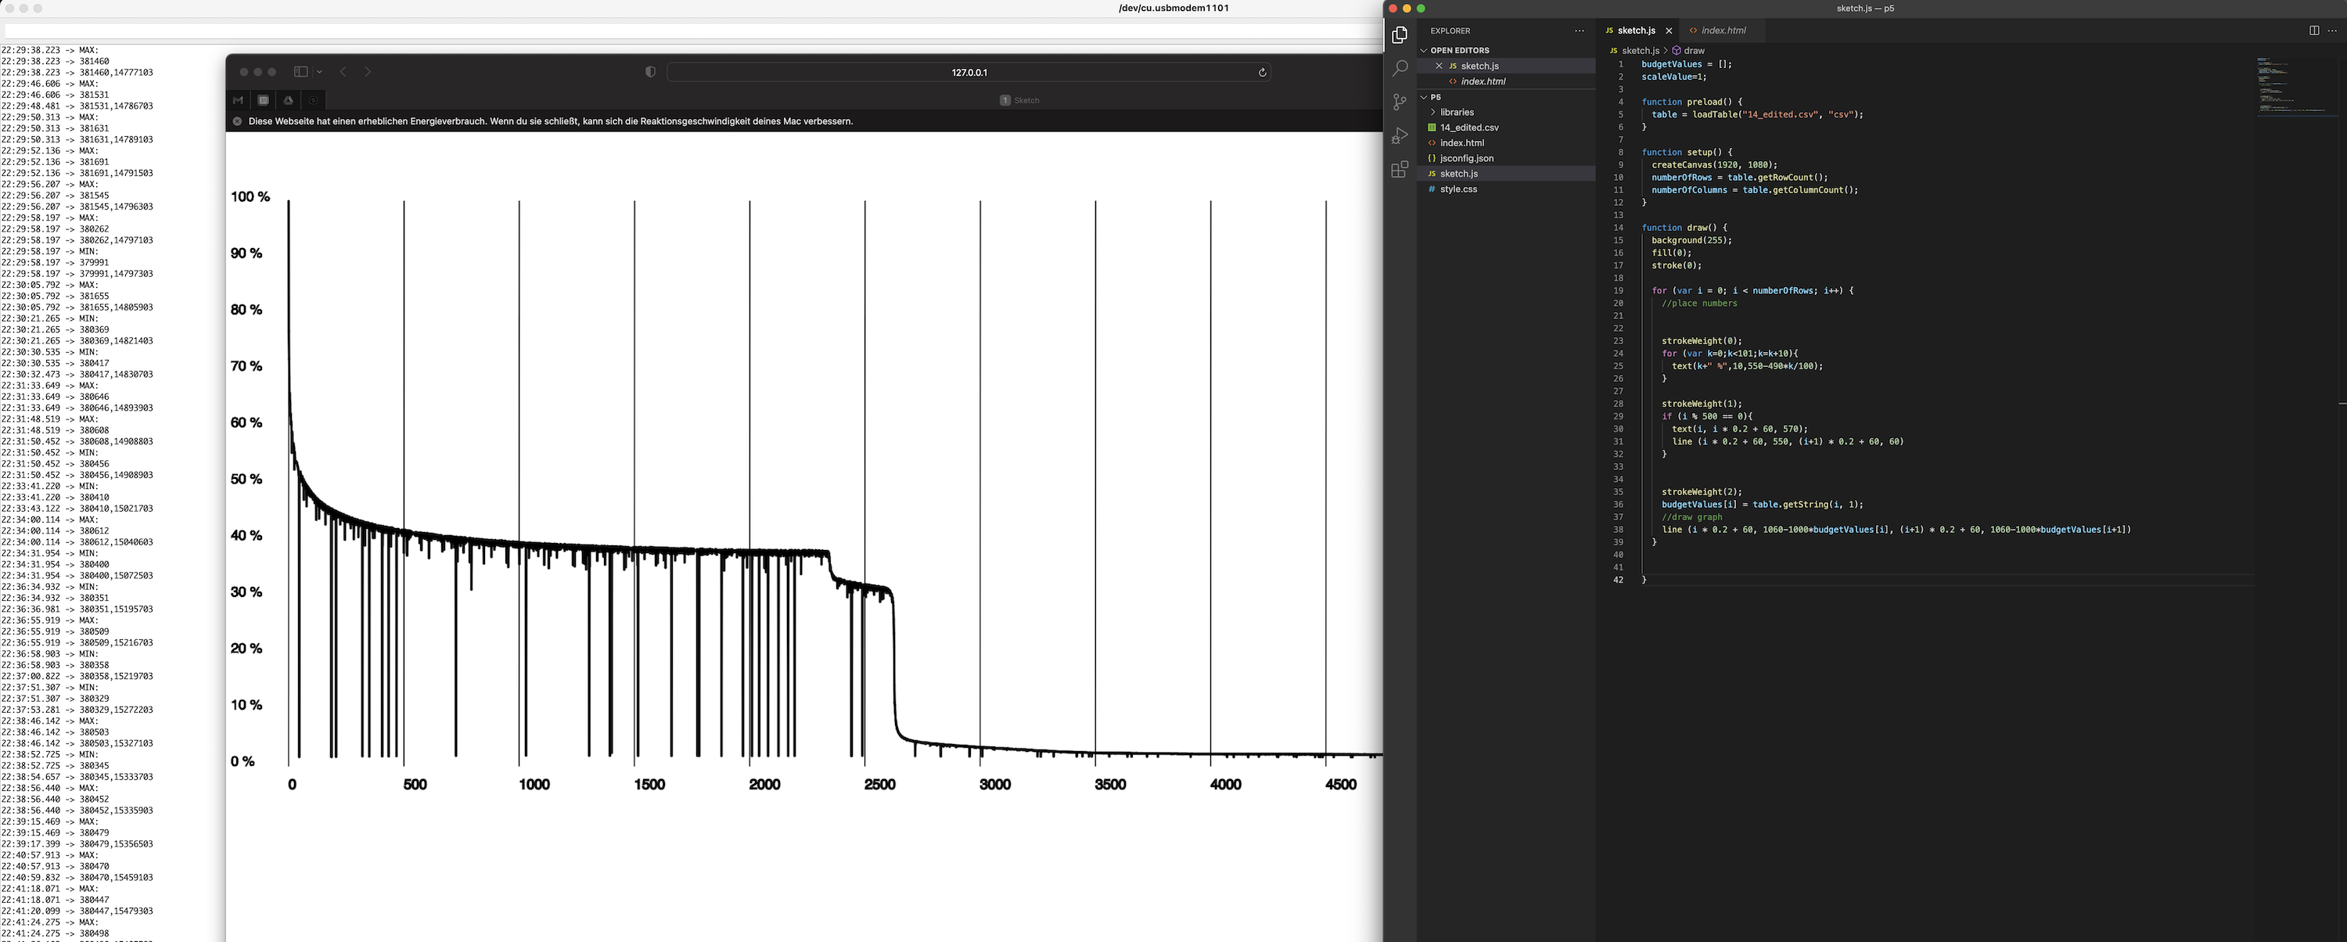Close the sketch.js editor tab
The height and width of the screenshot is (942, 2347).
(x=1668, y=31)
